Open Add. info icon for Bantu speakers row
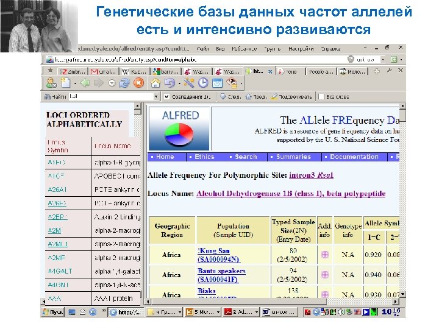The image size is (439, 329). (325, 275)
